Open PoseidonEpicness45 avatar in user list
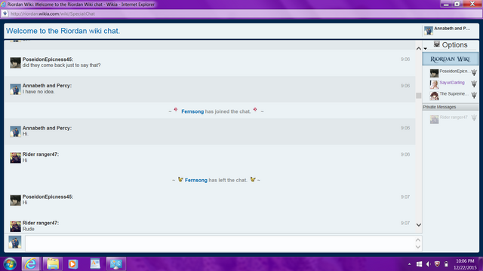 coord(435,73)
